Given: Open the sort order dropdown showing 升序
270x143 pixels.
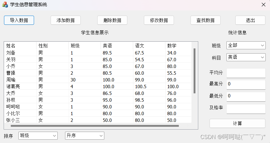Looking at the screenshot, I should point(85,136).
